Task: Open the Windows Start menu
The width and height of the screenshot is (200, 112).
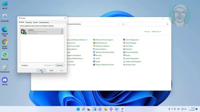Action: 78,109
